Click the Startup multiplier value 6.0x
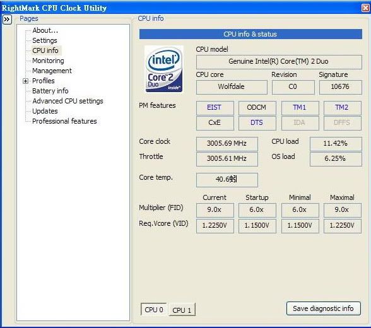The image size is (371, 328). click(257, 210)
